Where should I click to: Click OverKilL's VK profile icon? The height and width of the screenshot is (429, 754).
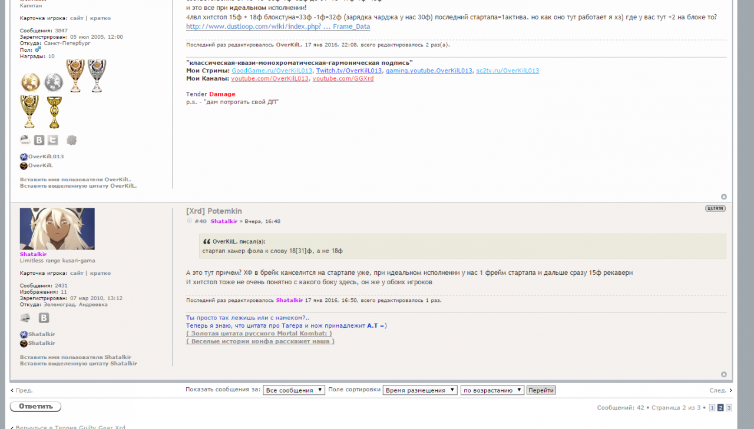pos(39,140)
